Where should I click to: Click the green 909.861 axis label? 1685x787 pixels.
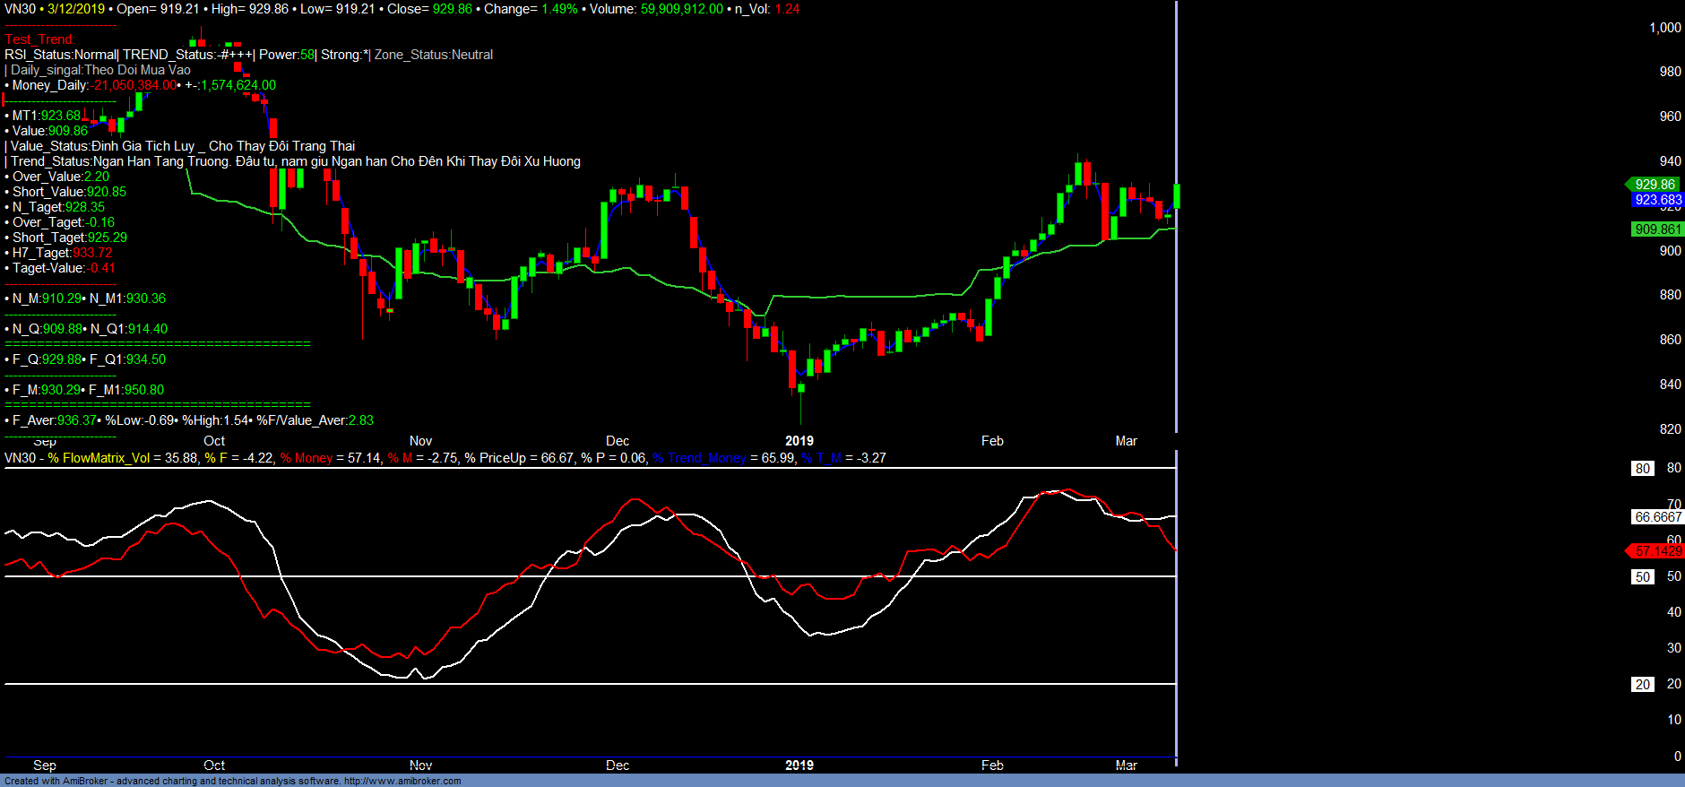click(x=1657, y=229)
